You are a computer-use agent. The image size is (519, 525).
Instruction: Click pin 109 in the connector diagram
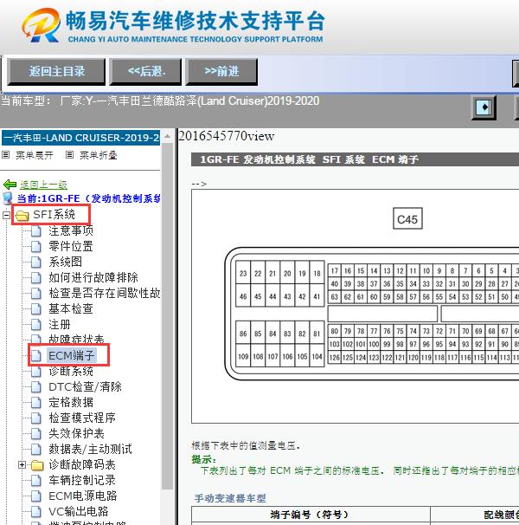[243, 356]
